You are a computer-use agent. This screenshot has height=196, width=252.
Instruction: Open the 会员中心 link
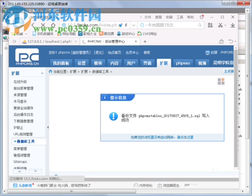pos(133,53)
